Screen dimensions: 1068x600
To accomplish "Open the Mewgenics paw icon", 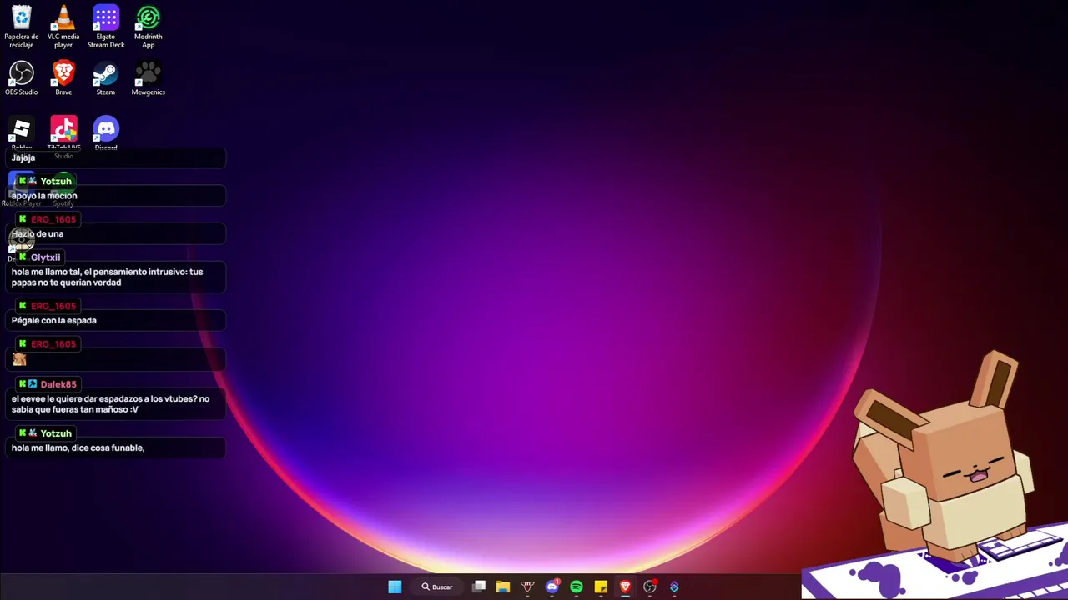I will point(149,78).
